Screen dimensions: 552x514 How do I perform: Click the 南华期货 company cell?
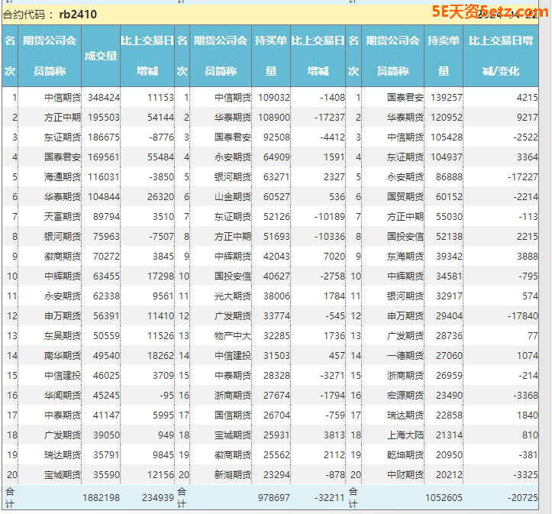62,356
